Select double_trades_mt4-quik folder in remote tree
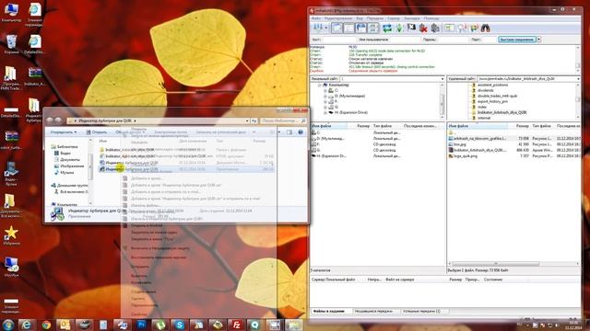The image size is (590, 331). [497, 96]
